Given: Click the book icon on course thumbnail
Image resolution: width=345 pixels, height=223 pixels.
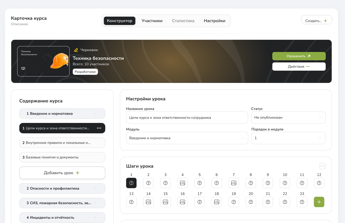Looking at the screenshot, I should click(23, 68).
